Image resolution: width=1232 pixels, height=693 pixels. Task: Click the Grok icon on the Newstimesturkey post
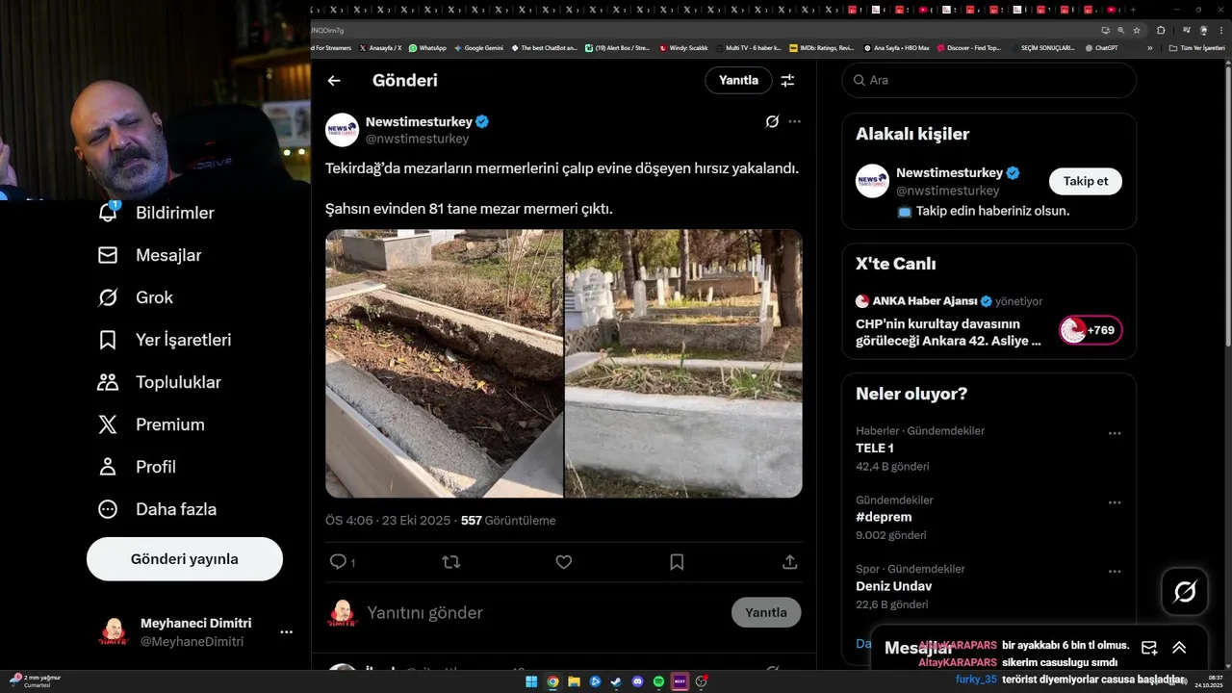[772, 121]
